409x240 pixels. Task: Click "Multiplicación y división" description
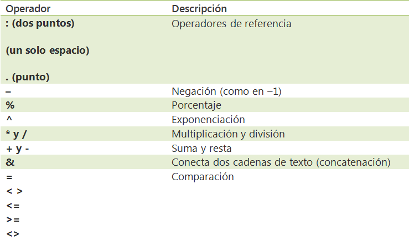click(x=228, y=134)
